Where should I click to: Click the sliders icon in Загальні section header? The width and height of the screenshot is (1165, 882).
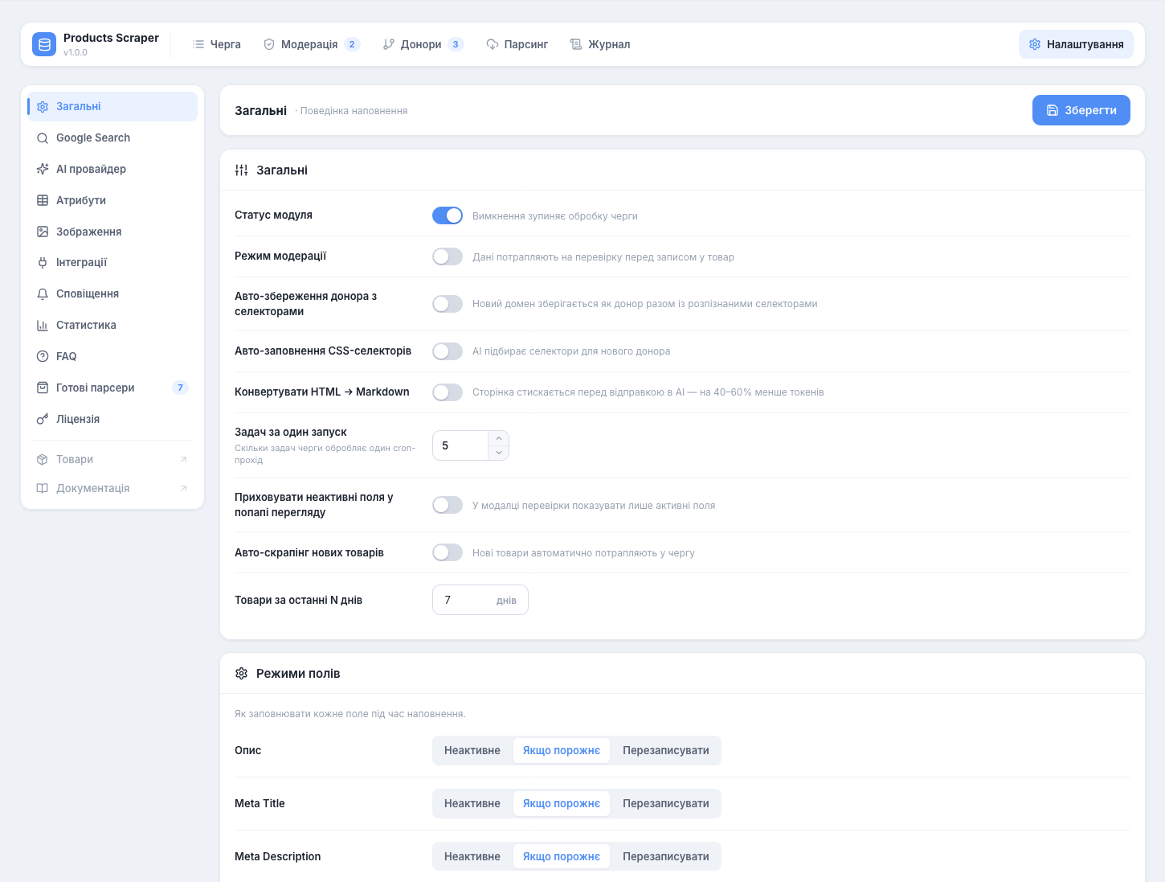coord(241,170)
